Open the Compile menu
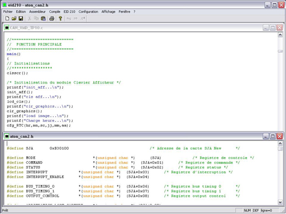The image size is (286, 214). pos(54,11)
